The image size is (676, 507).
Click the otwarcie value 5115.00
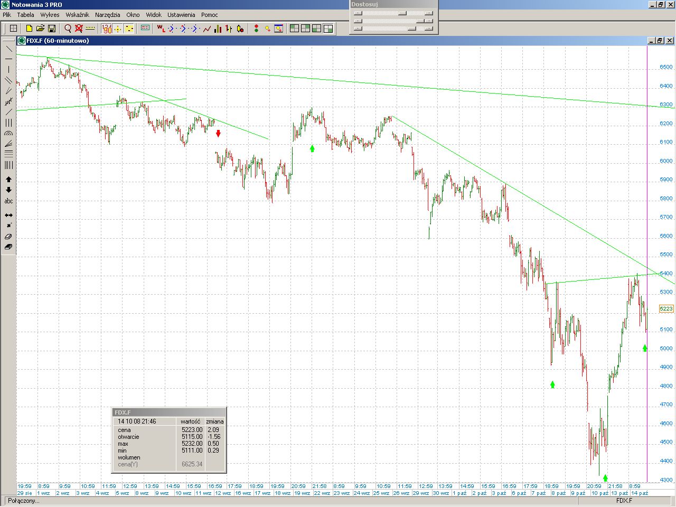coord(192,437)
